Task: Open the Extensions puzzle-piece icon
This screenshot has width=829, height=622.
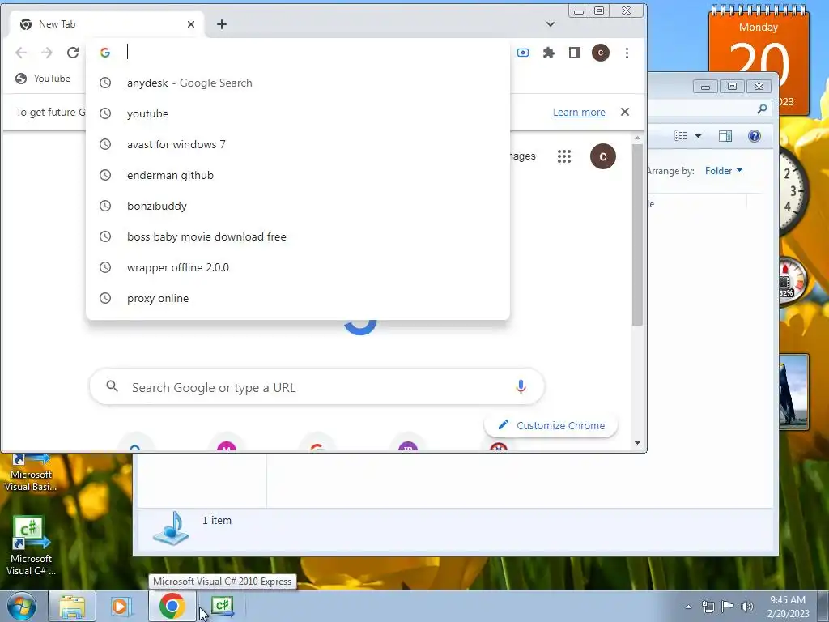Action: pyautogui.click(x=549, y=53)
